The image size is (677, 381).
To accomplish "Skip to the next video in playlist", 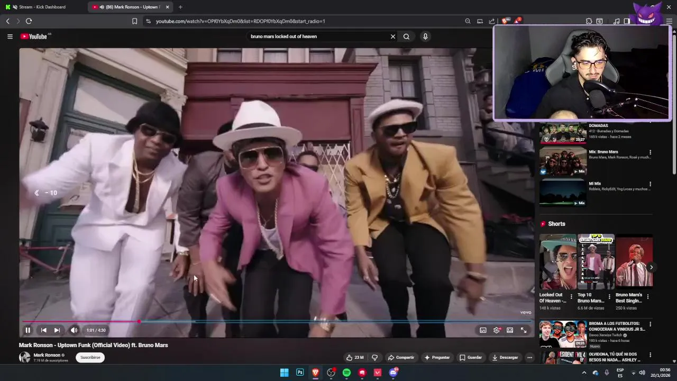I will pyautogui.click(x=57, y=330).
